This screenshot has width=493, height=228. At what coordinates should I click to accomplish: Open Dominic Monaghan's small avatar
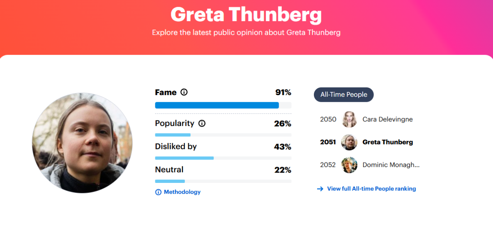coord(349,165)
